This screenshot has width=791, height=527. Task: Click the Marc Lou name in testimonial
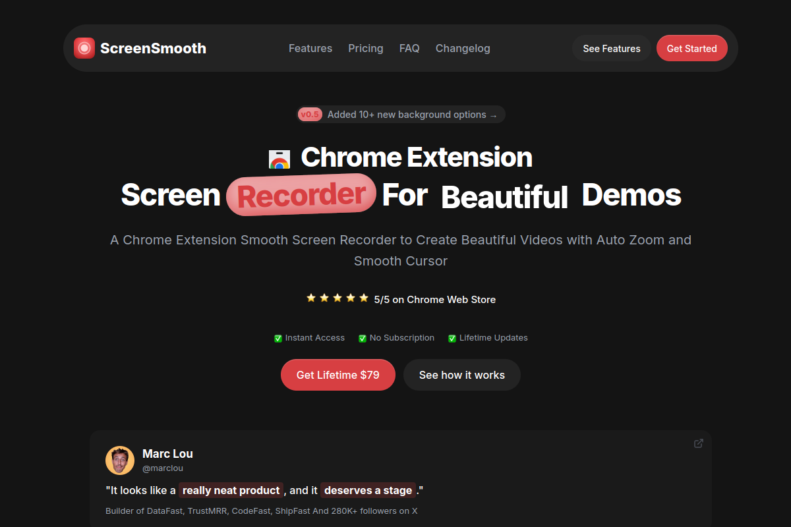[x=167, y=453]
